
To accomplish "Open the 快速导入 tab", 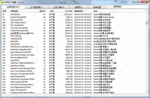I will point(79,7).
